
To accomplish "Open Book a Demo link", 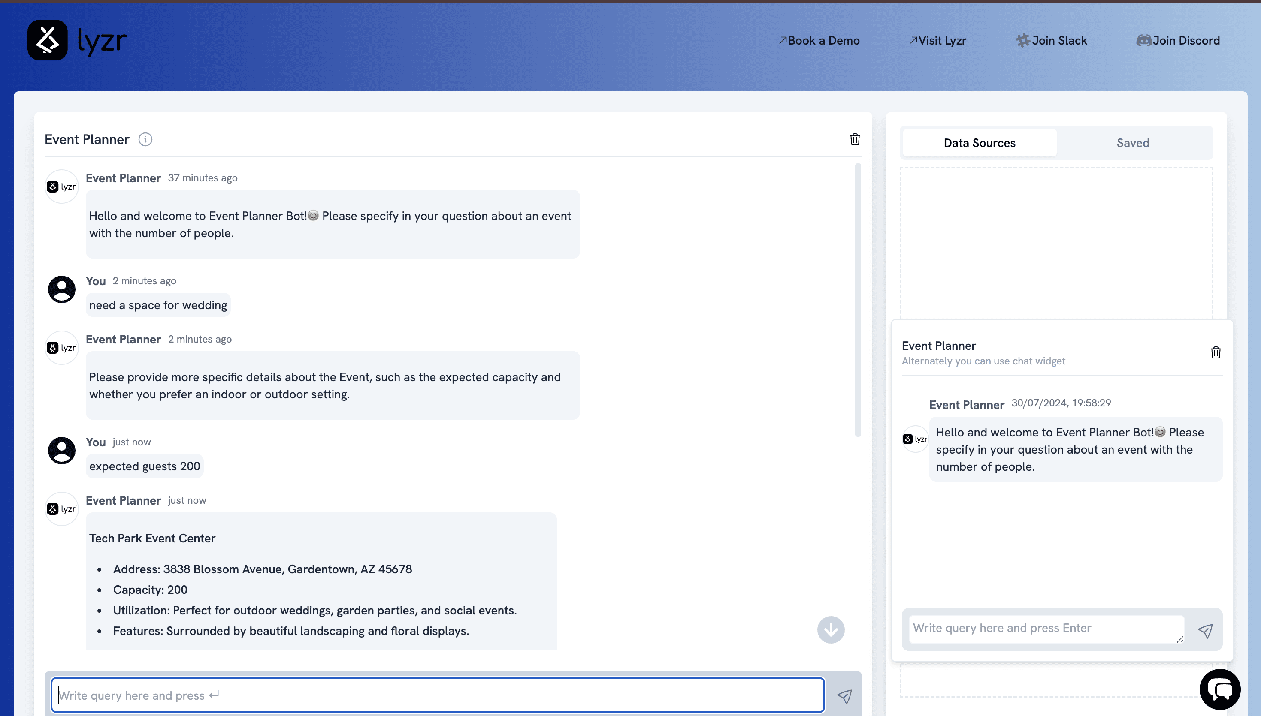I will point(819,41).
